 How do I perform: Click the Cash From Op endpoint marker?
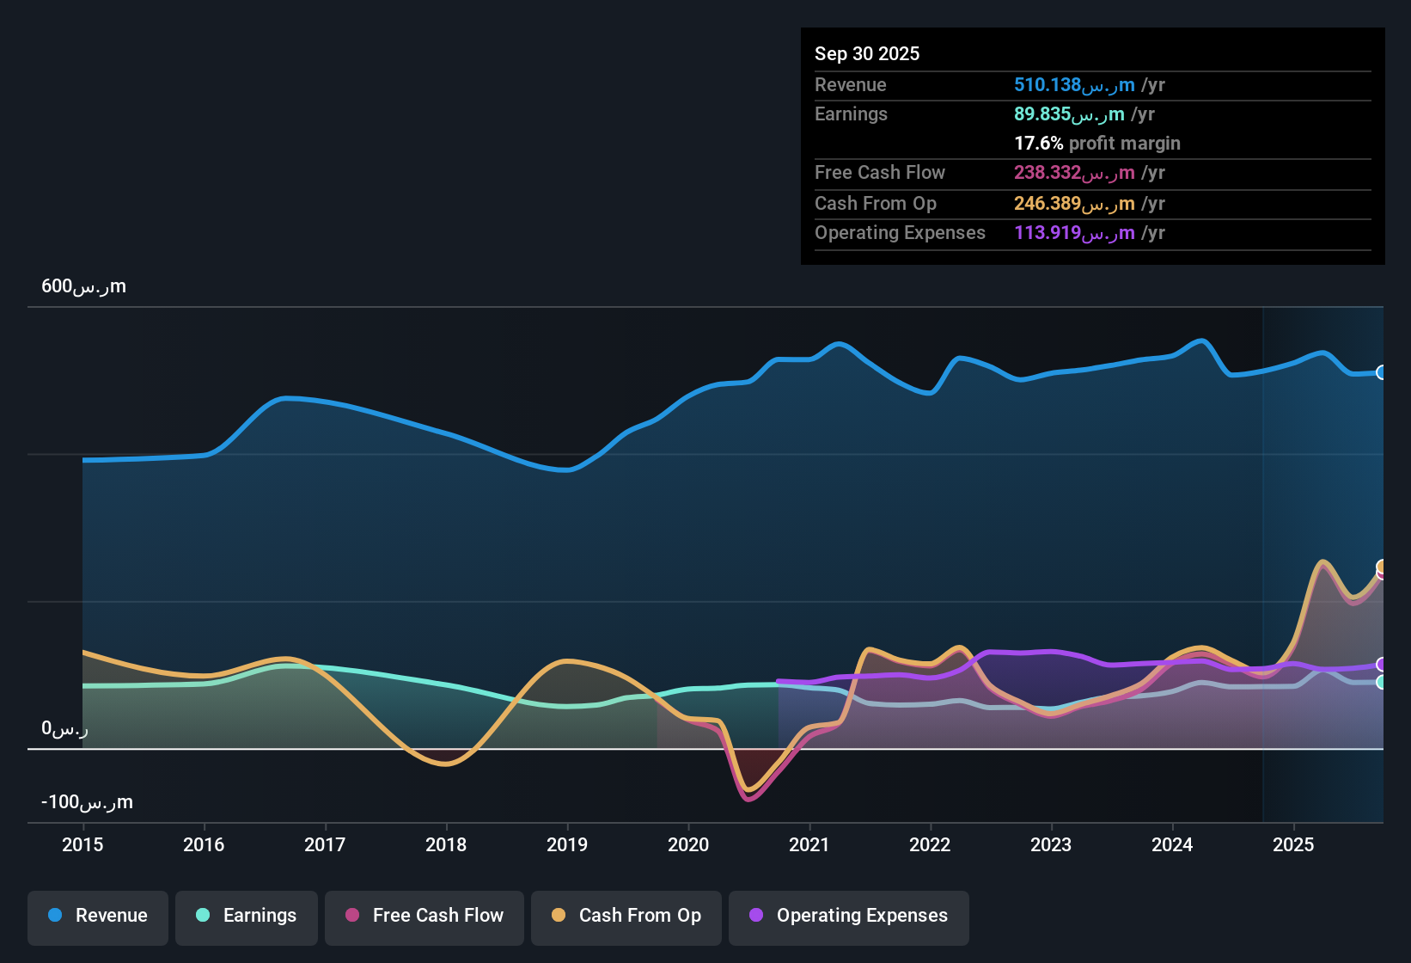[x=1382, y=566]
